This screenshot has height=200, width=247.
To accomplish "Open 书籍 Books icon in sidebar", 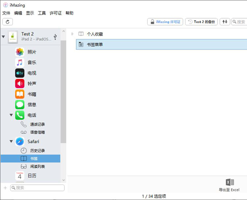I will point(20,94).
